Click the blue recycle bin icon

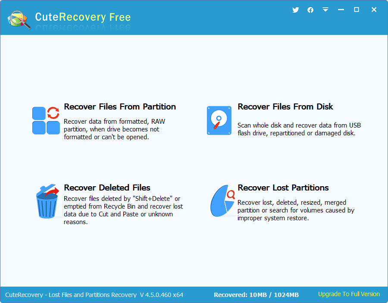click(47, 202)
